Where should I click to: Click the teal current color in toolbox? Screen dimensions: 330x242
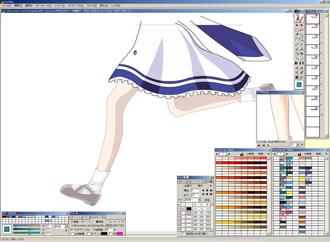(299, 84)
